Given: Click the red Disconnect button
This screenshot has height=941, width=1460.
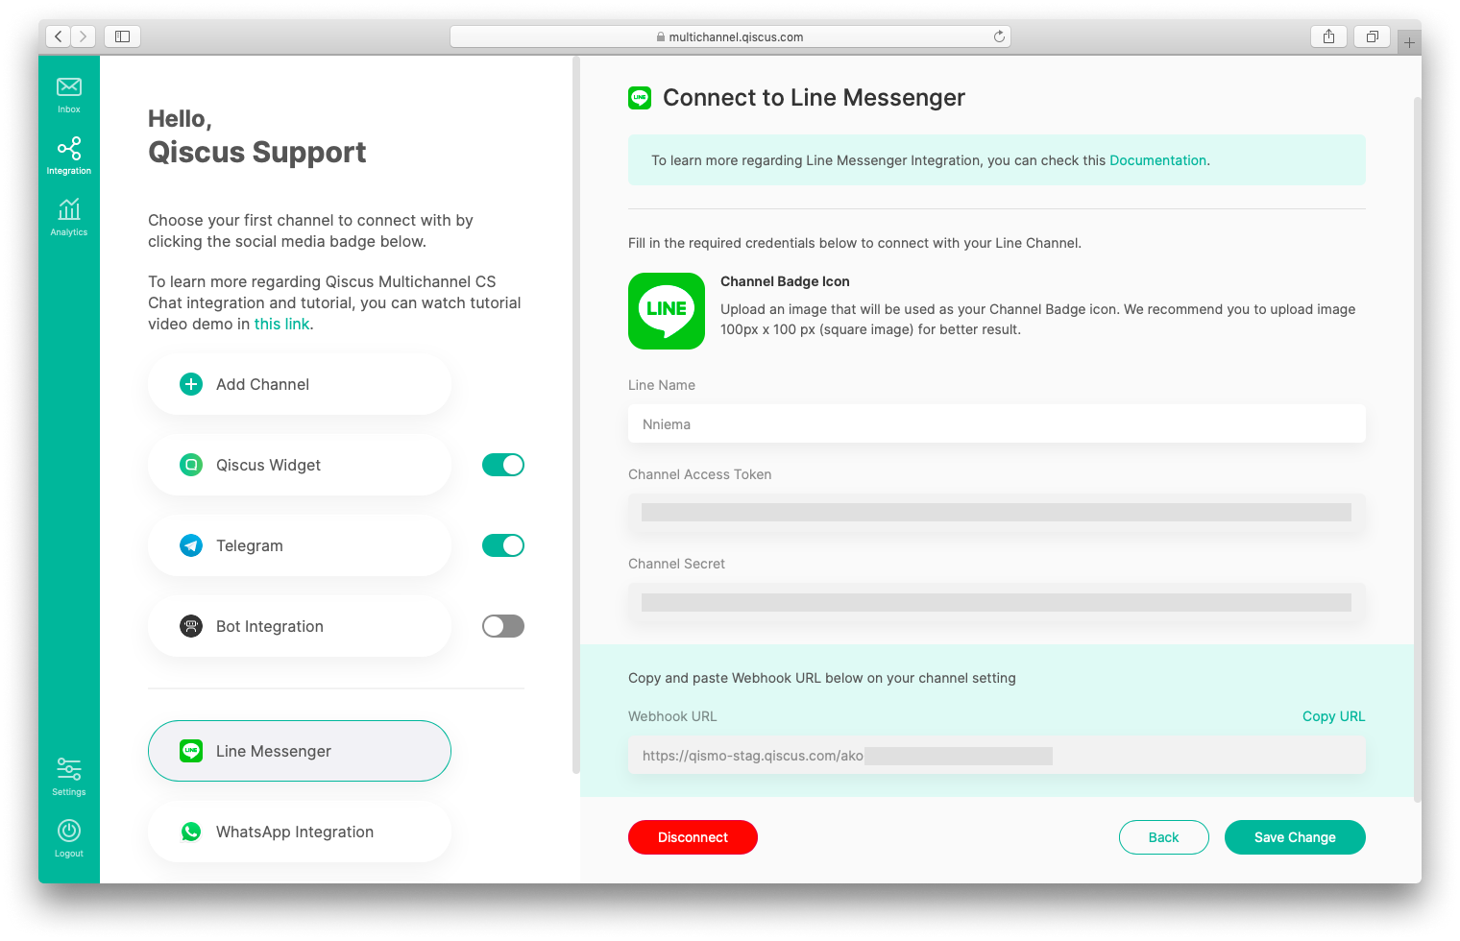Looking at the screenshot, I should tap(693, 837).
